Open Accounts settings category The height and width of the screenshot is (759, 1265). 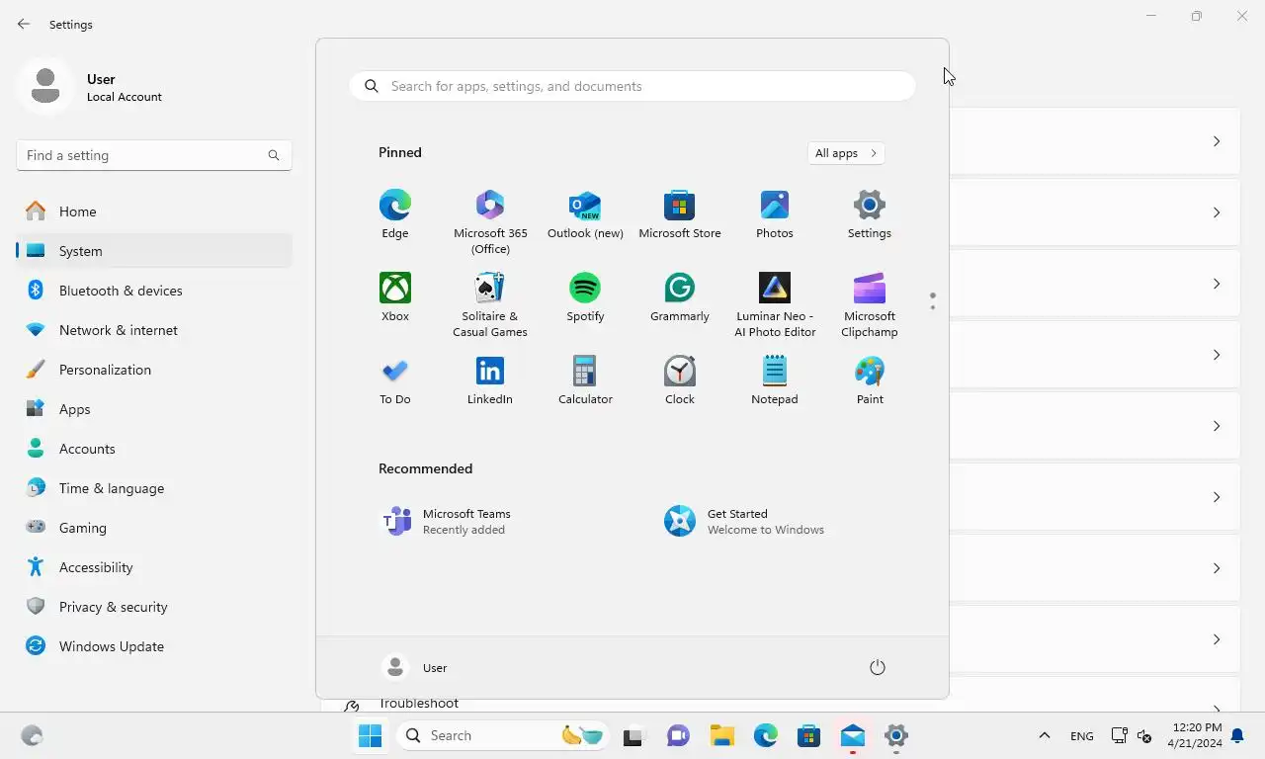click(154, 449)
